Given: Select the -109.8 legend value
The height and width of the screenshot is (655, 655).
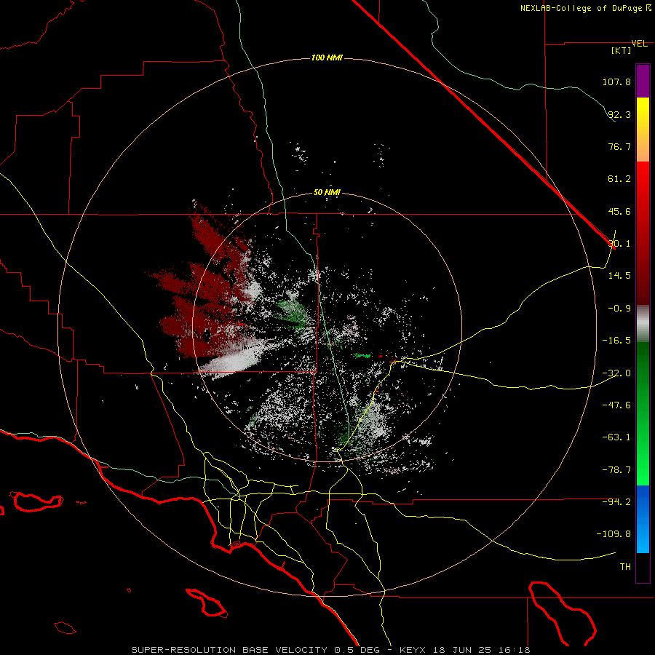Looking at the screenshot, I should [x=614, y=534].
